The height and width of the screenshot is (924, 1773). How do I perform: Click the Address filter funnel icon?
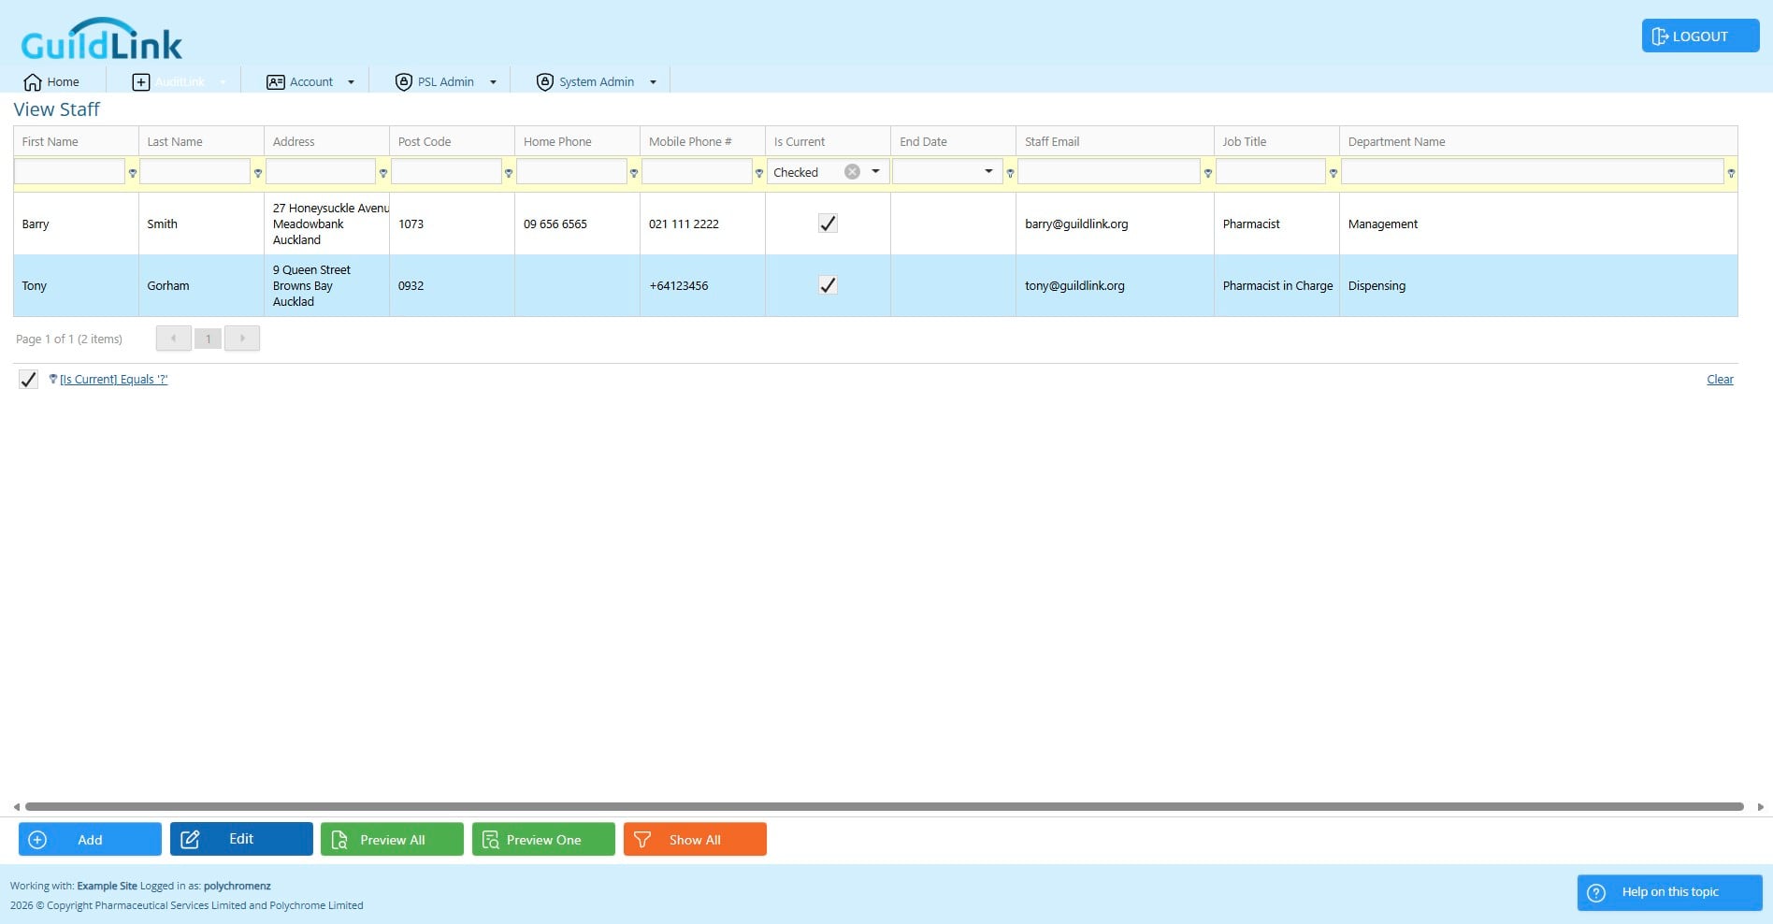[x=383, y=173]
